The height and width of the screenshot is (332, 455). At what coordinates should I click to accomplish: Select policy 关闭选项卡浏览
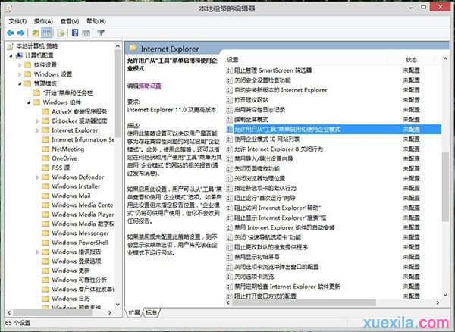[x=254, y=277]
